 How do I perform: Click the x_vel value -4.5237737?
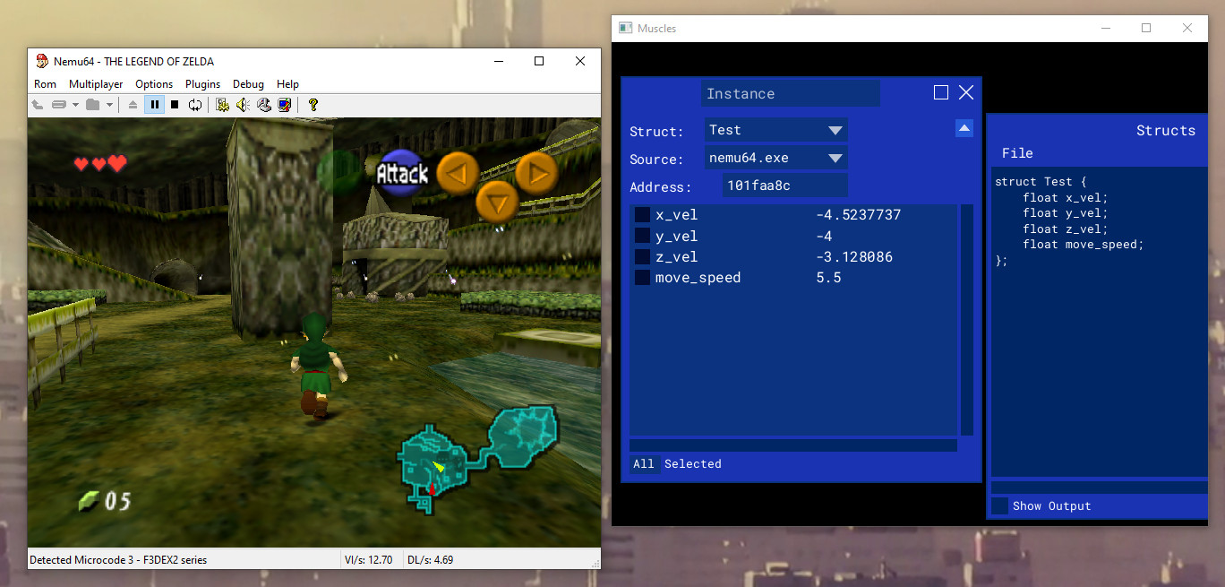[858, 215]
